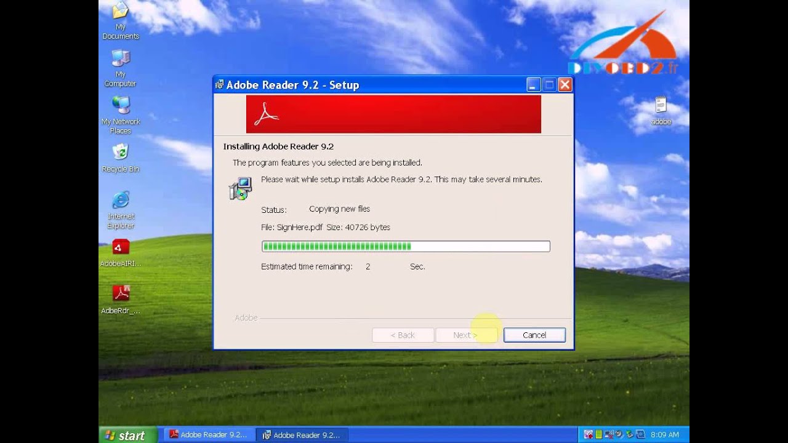This screenshot has height=443, width=788.
Task: Launch Internet Explorer from desktop
Action: [121, 210]
